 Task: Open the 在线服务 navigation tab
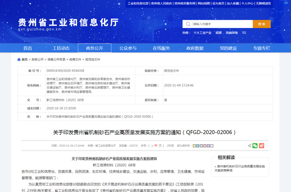pyautogui.click(x=161, y=48)
